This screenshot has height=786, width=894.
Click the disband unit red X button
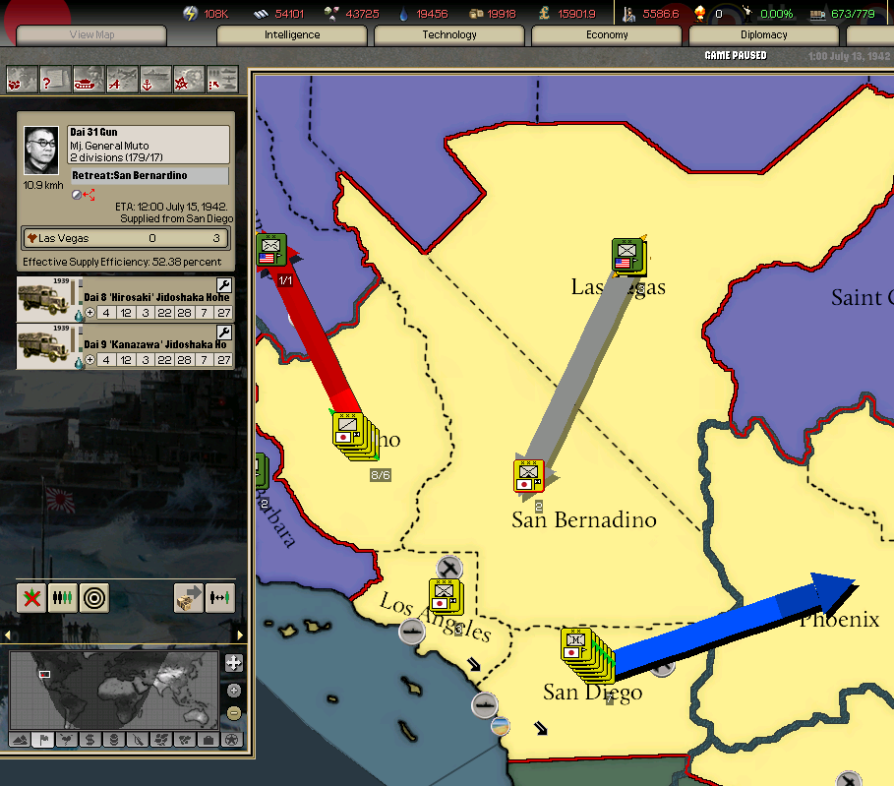(x=31, y=597)
